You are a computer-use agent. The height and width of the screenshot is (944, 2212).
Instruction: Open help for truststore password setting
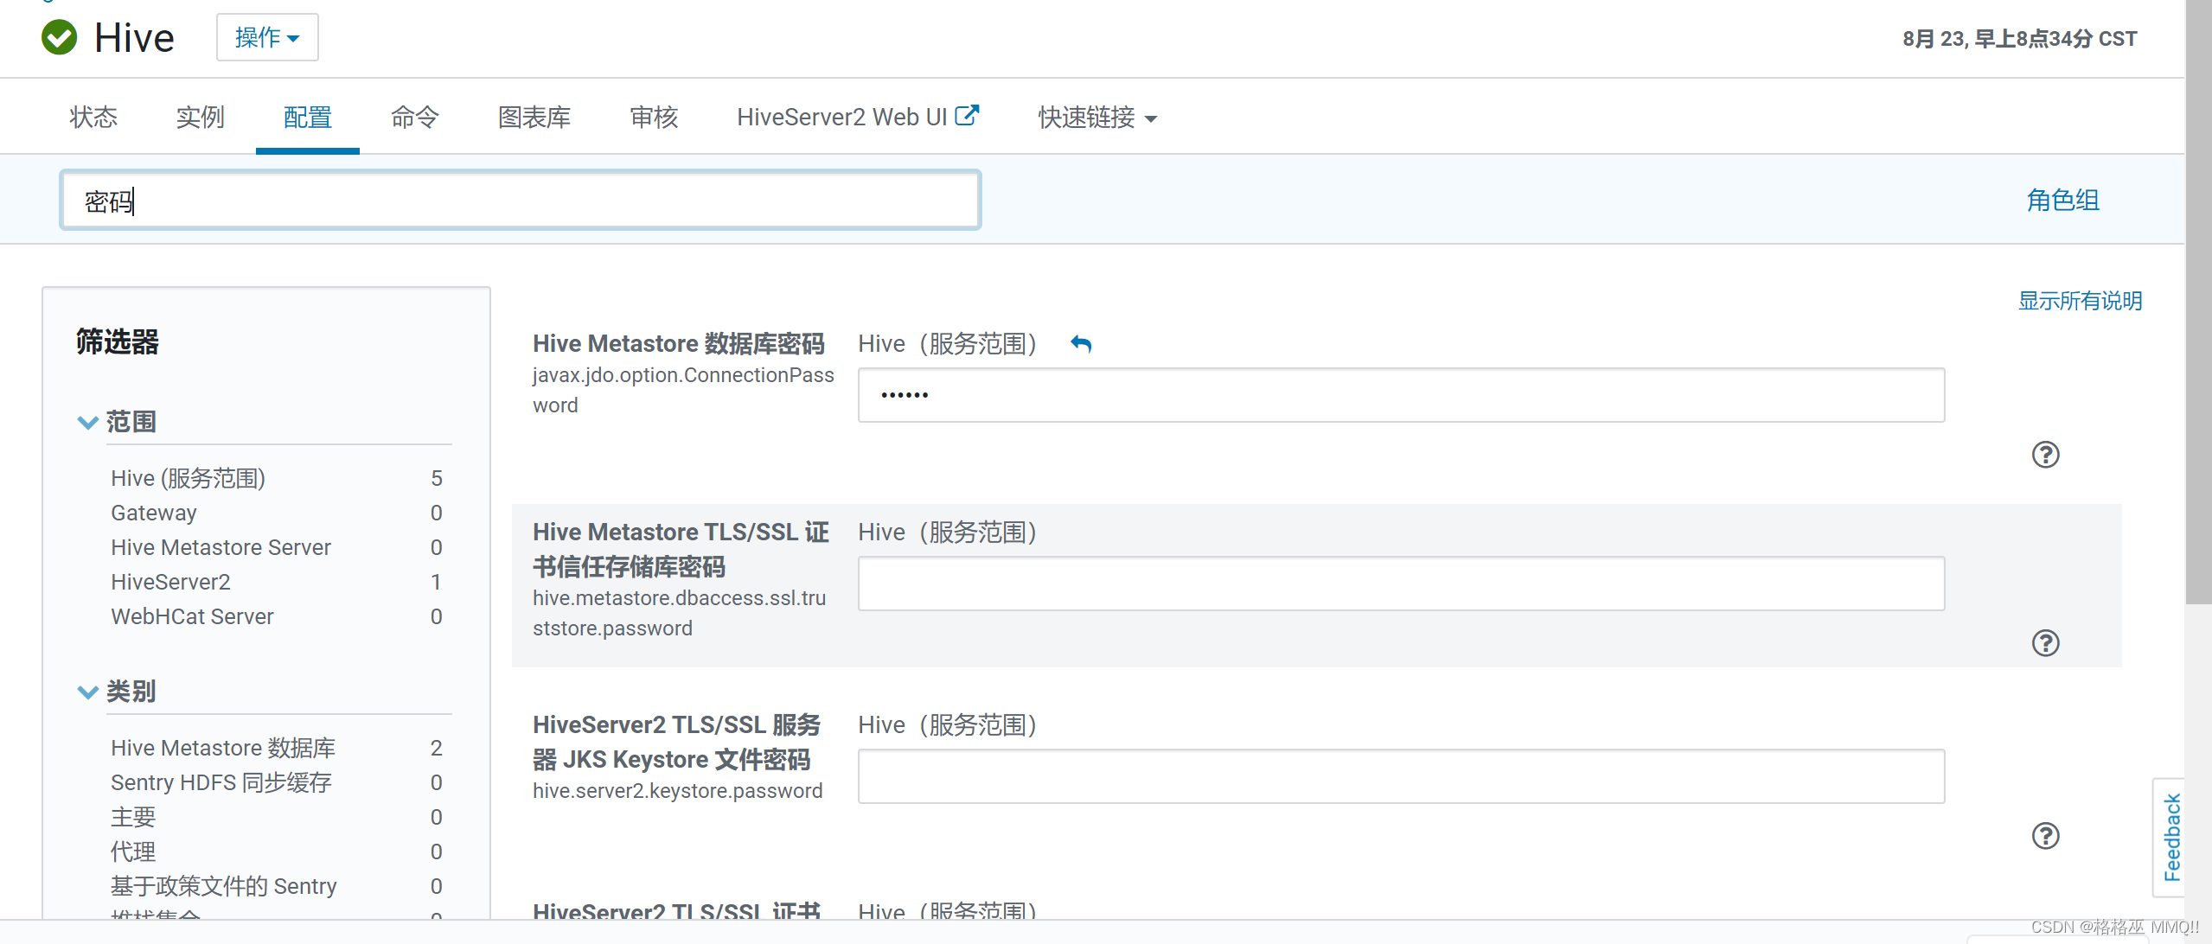click(2045, 642)
